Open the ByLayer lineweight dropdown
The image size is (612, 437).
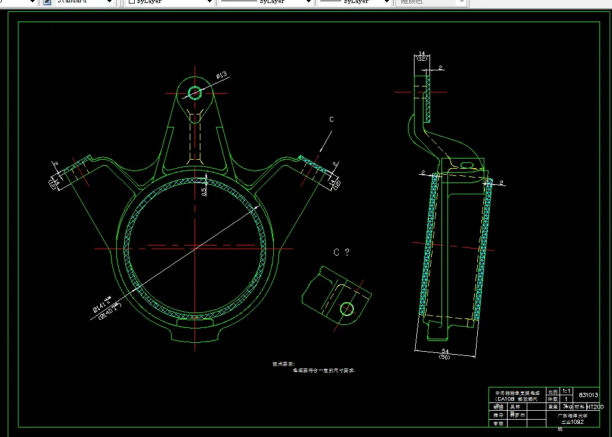coord(387,2)
